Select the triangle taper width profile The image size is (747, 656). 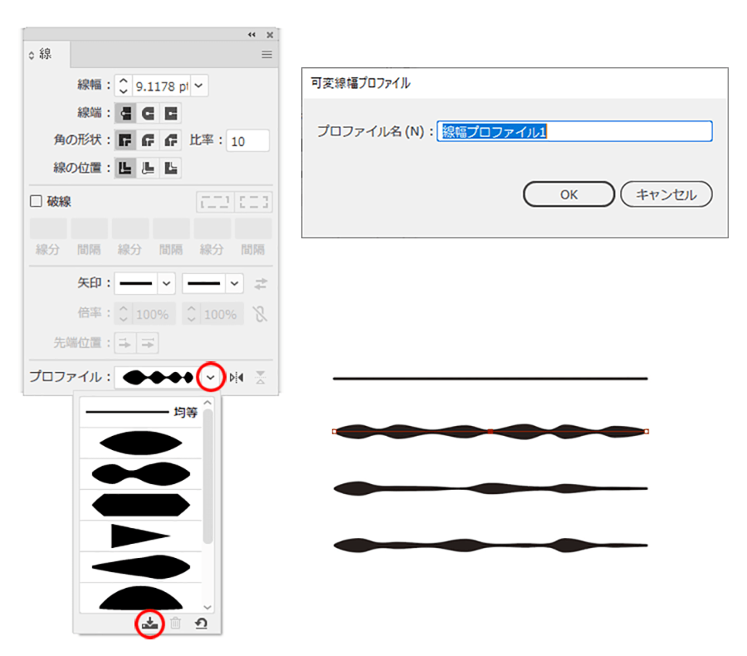(141, 536)
